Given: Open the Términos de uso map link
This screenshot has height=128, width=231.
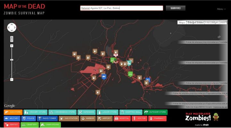Looking at the screenshot, I should click(220, 107).
